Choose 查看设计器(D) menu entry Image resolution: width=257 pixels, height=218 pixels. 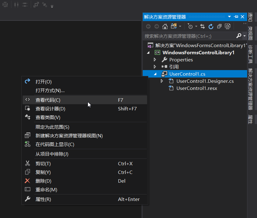tap(85, 109)
